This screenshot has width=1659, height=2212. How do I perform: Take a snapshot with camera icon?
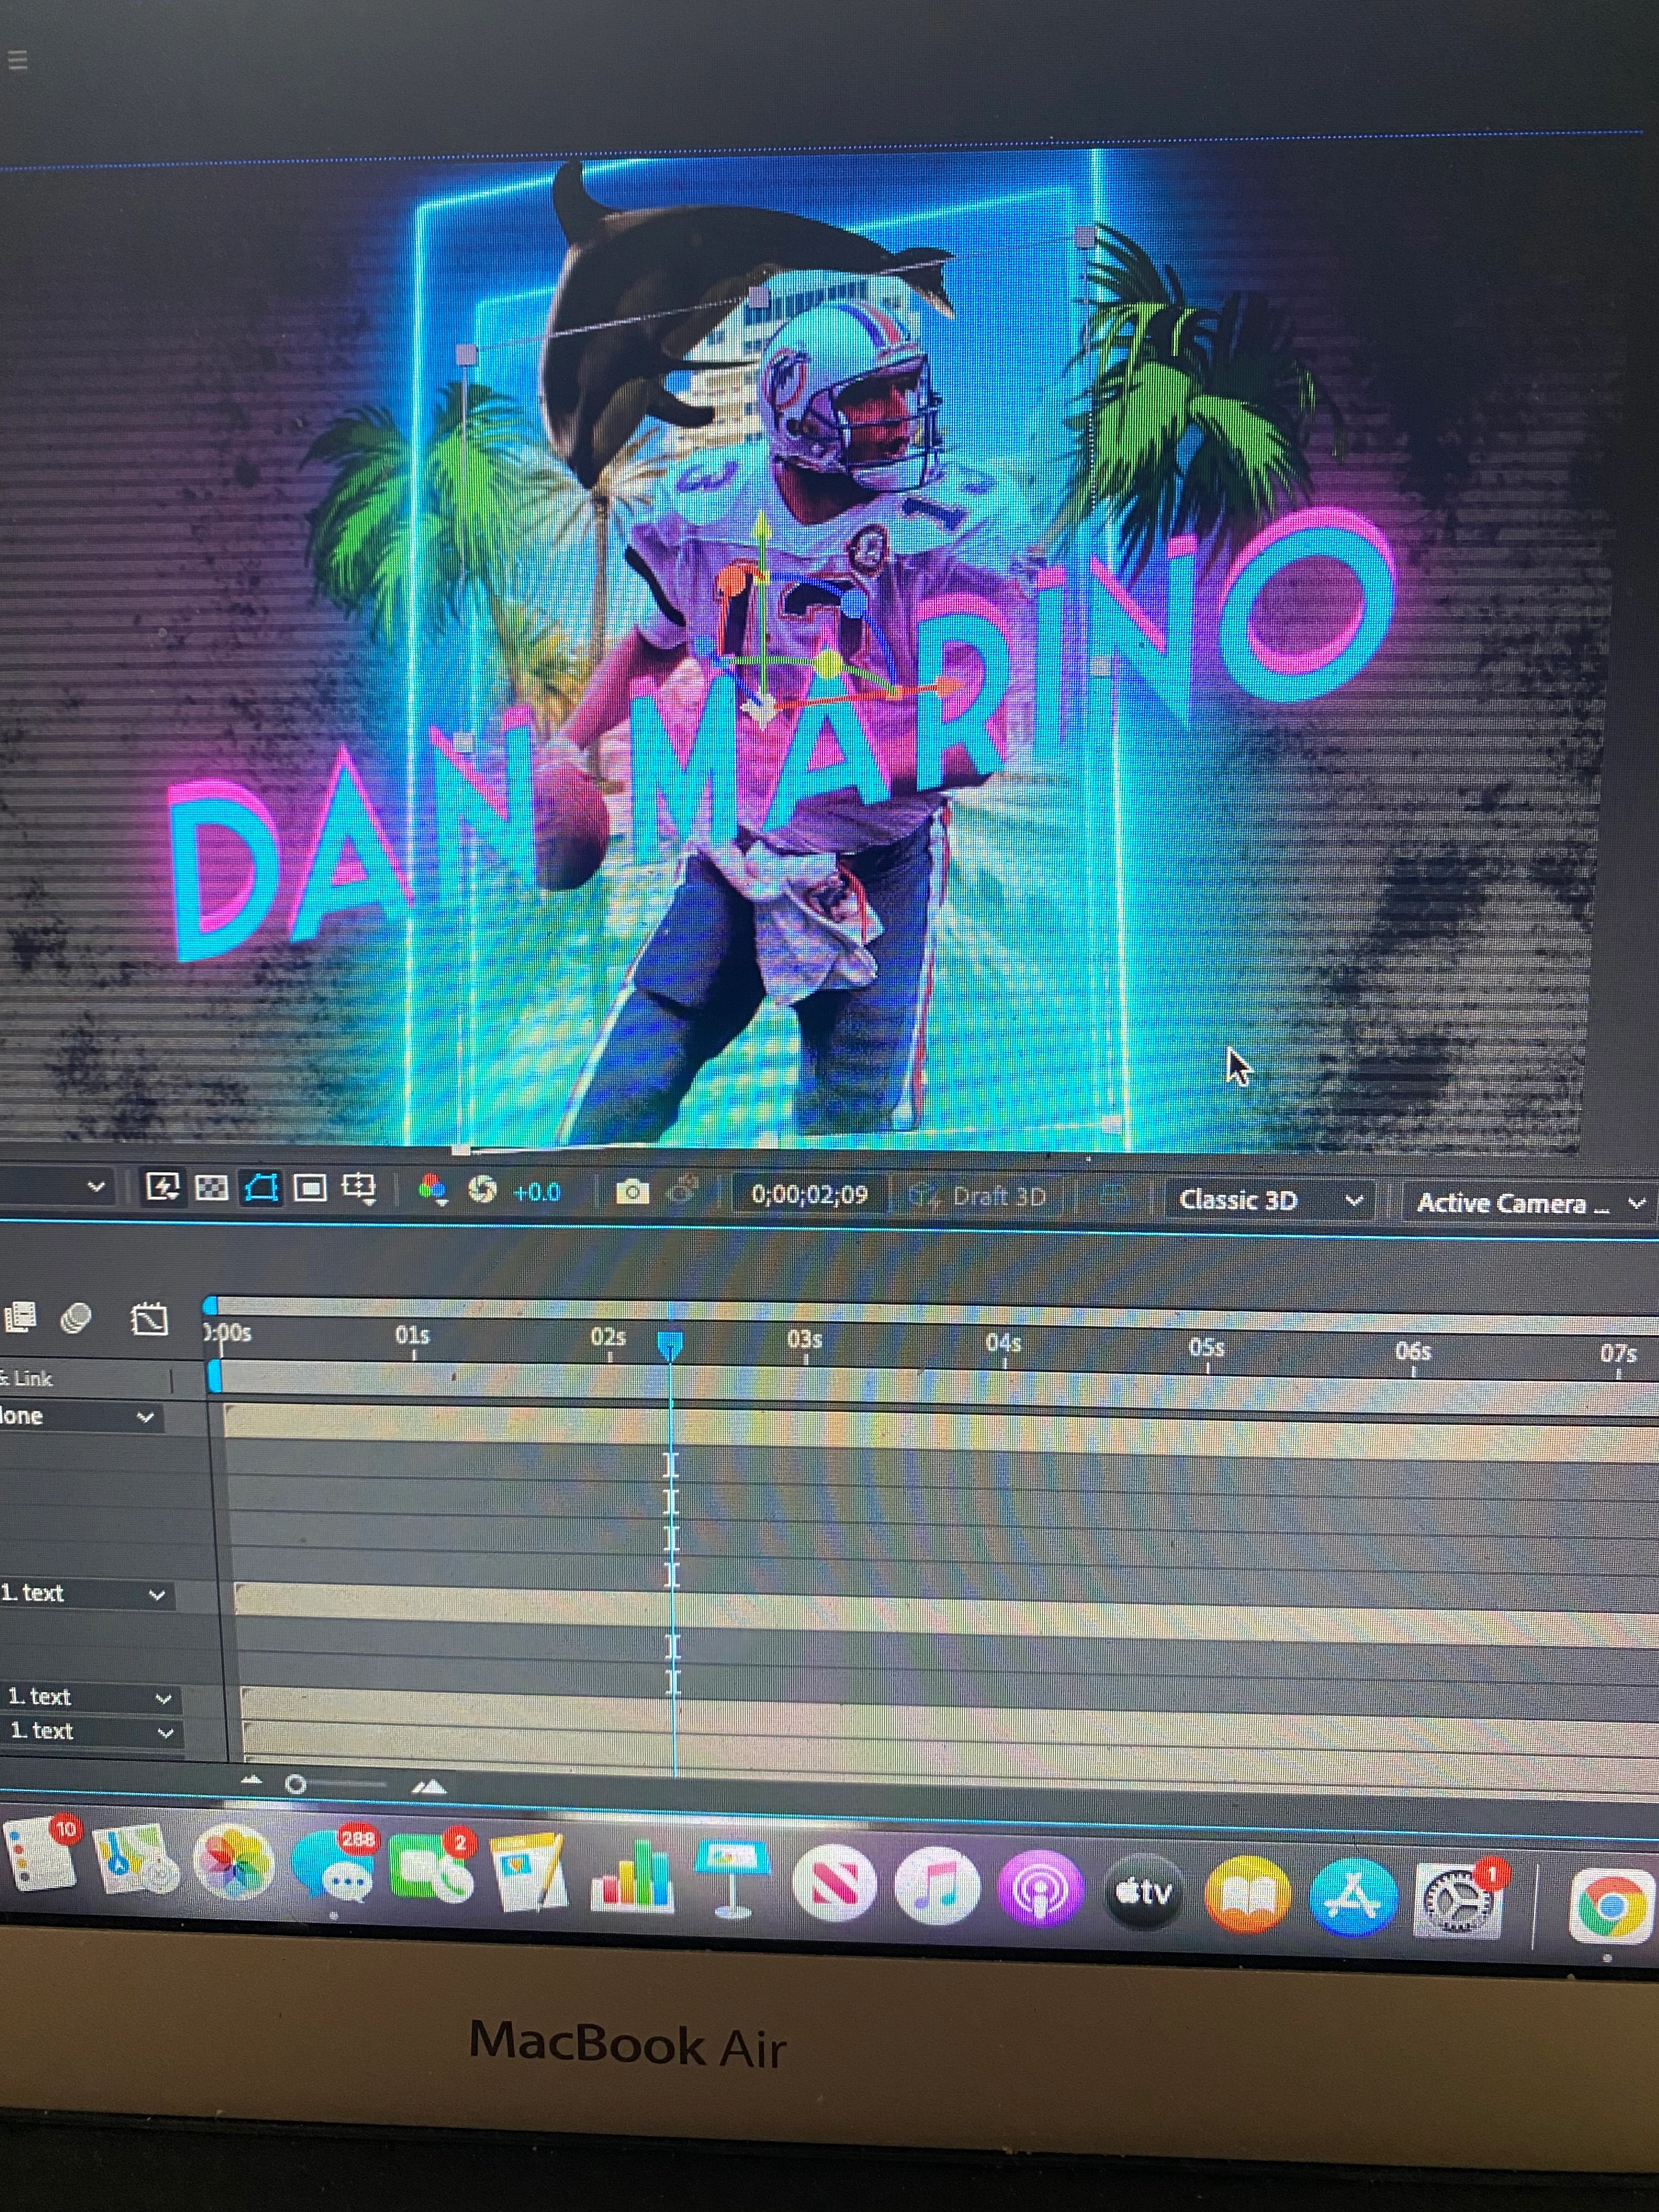[631, 1192]
